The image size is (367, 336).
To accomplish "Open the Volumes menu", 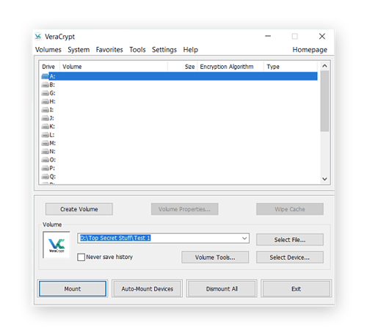I will pos(48,50).
